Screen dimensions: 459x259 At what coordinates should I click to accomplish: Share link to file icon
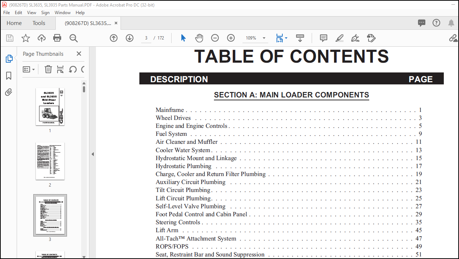pos(453,38)
